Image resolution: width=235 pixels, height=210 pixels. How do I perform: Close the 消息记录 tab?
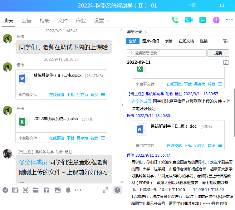click(x=145, y=32)
